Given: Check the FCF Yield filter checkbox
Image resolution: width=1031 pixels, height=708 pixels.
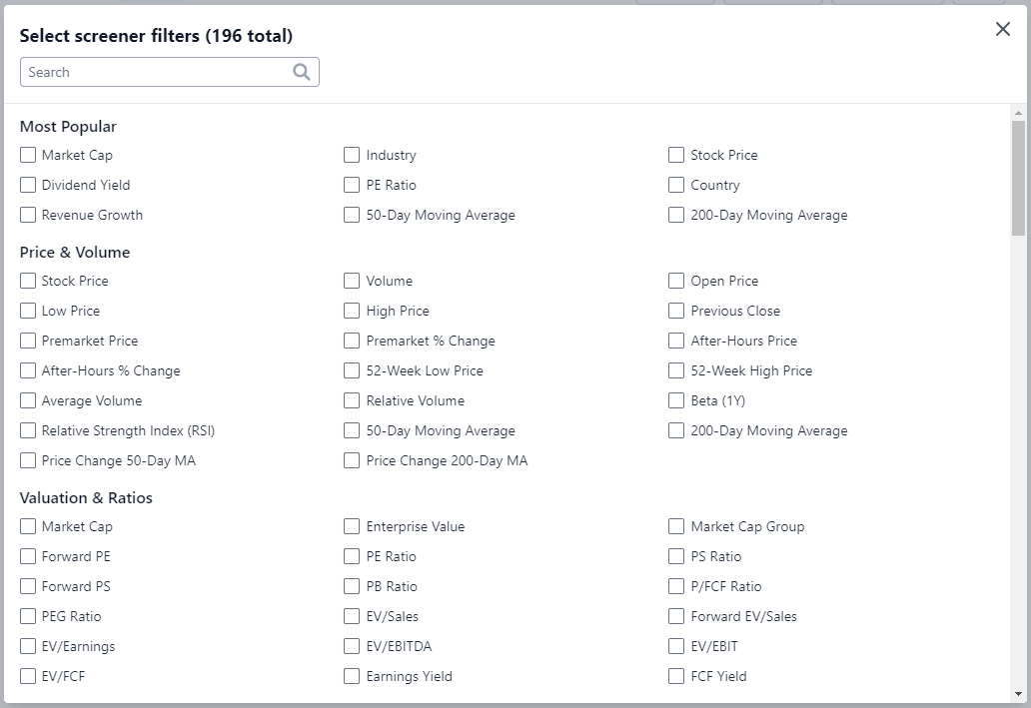Looking at the screenshot, I should (x=675, y=676).
